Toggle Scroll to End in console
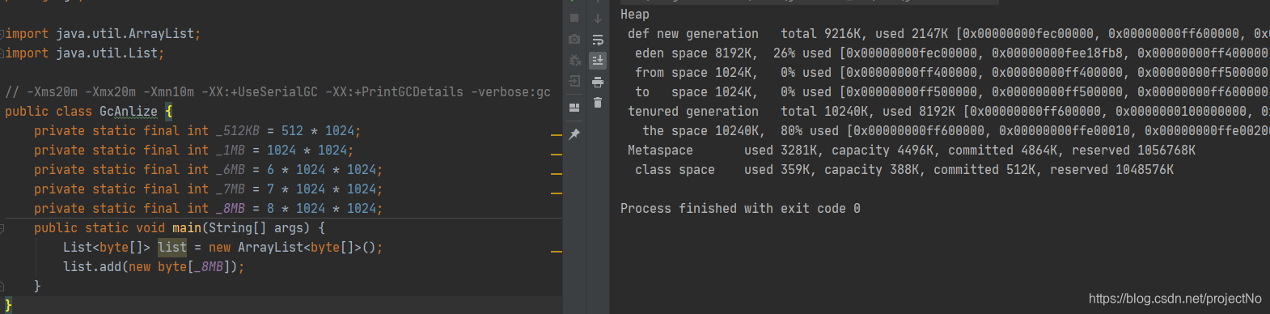The height and width of the screenshot is (314, 1270). 598,60
